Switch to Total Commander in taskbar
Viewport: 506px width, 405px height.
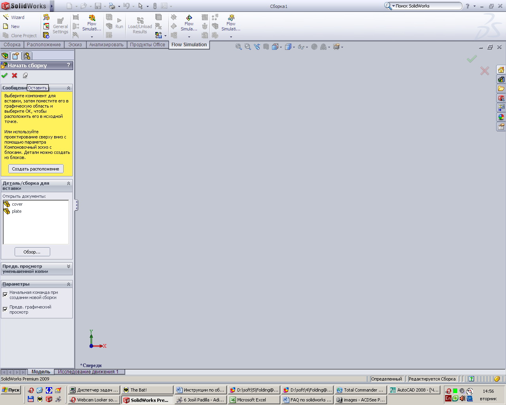click(x=360, y=390)
